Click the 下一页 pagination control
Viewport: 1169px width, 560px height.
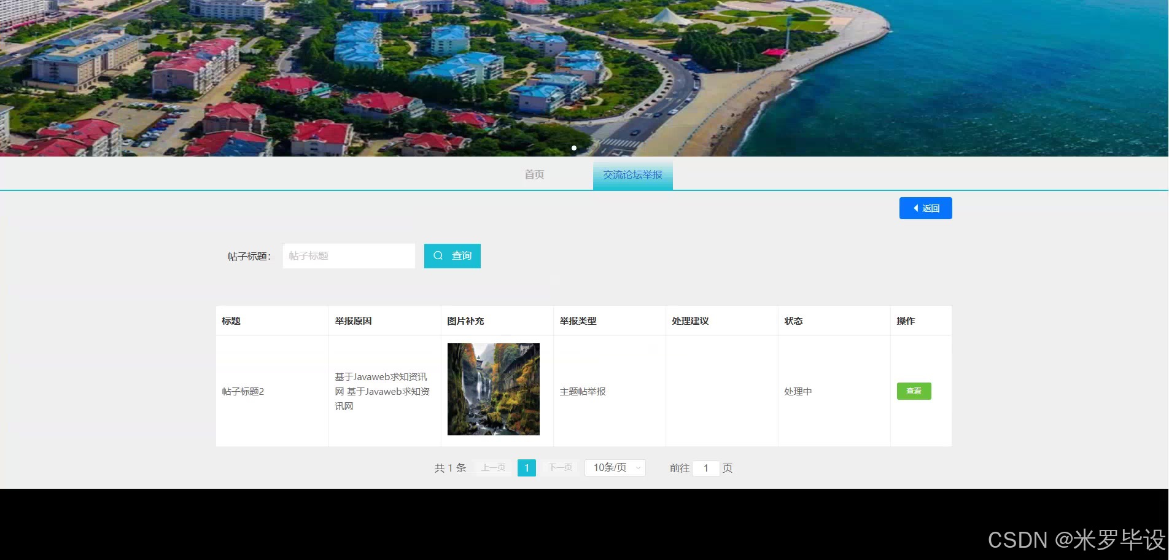[x=559, y=467]
